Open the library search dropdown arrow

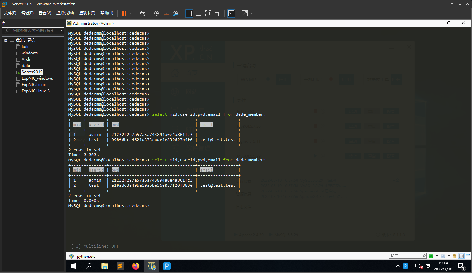point(61,30)
